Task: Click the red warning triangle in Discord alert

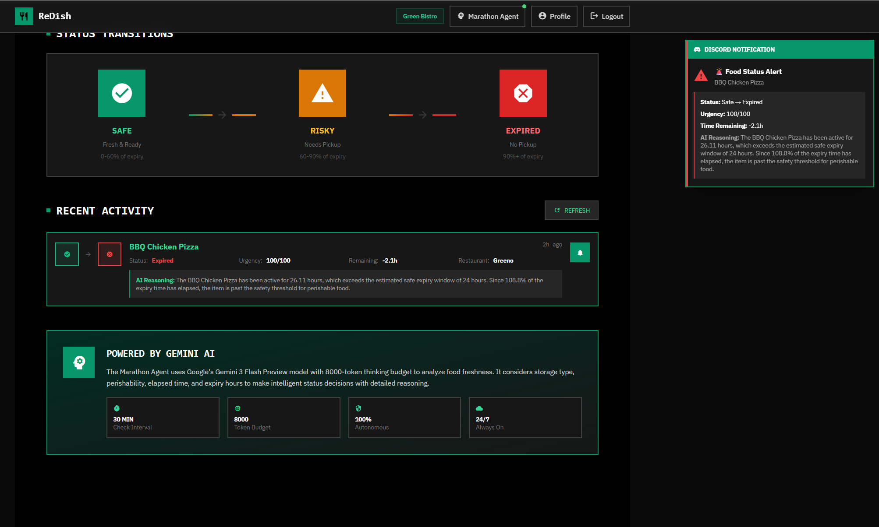Action: (701, 76)
